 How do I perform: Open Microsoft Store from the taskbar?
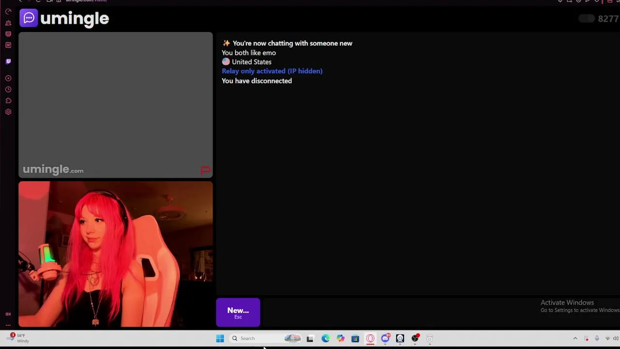355,338
